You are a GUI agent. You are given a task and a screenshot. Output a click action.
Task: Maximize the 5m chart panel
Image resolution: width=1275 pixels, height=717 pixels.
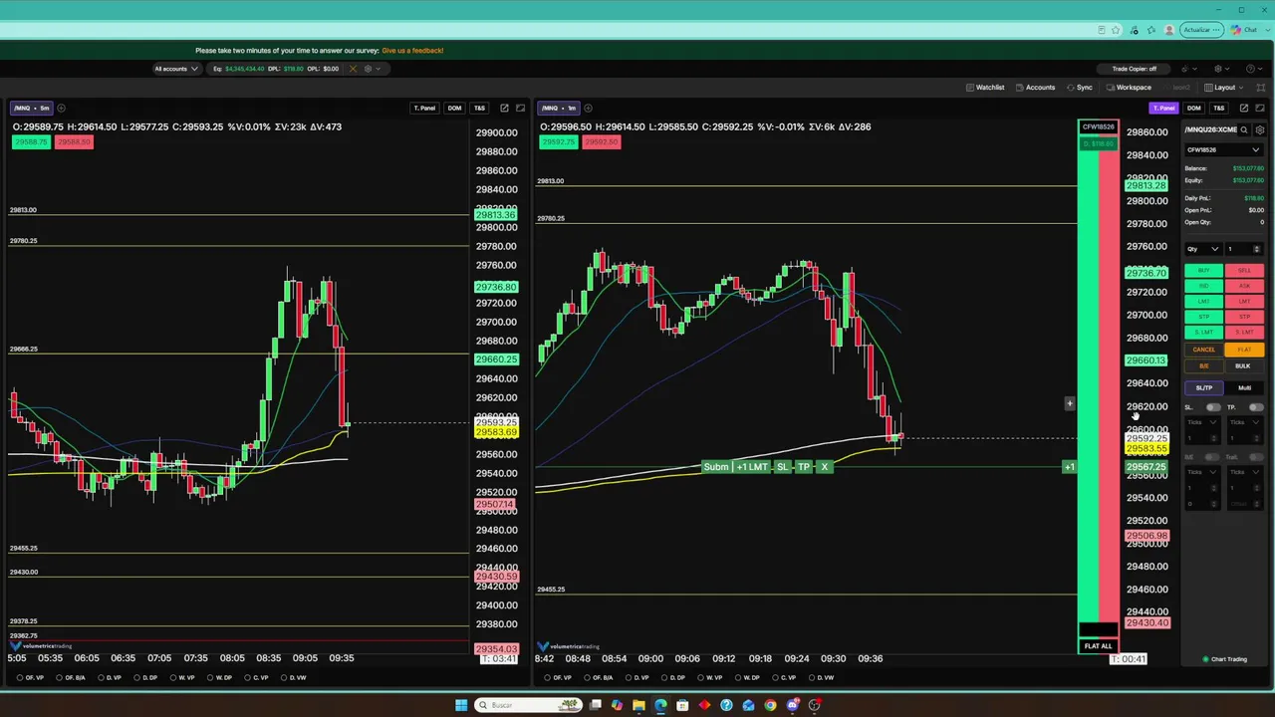point(520,108)
